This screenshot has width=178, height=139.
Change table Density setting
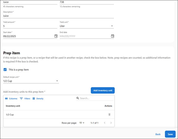pos(38,98)
